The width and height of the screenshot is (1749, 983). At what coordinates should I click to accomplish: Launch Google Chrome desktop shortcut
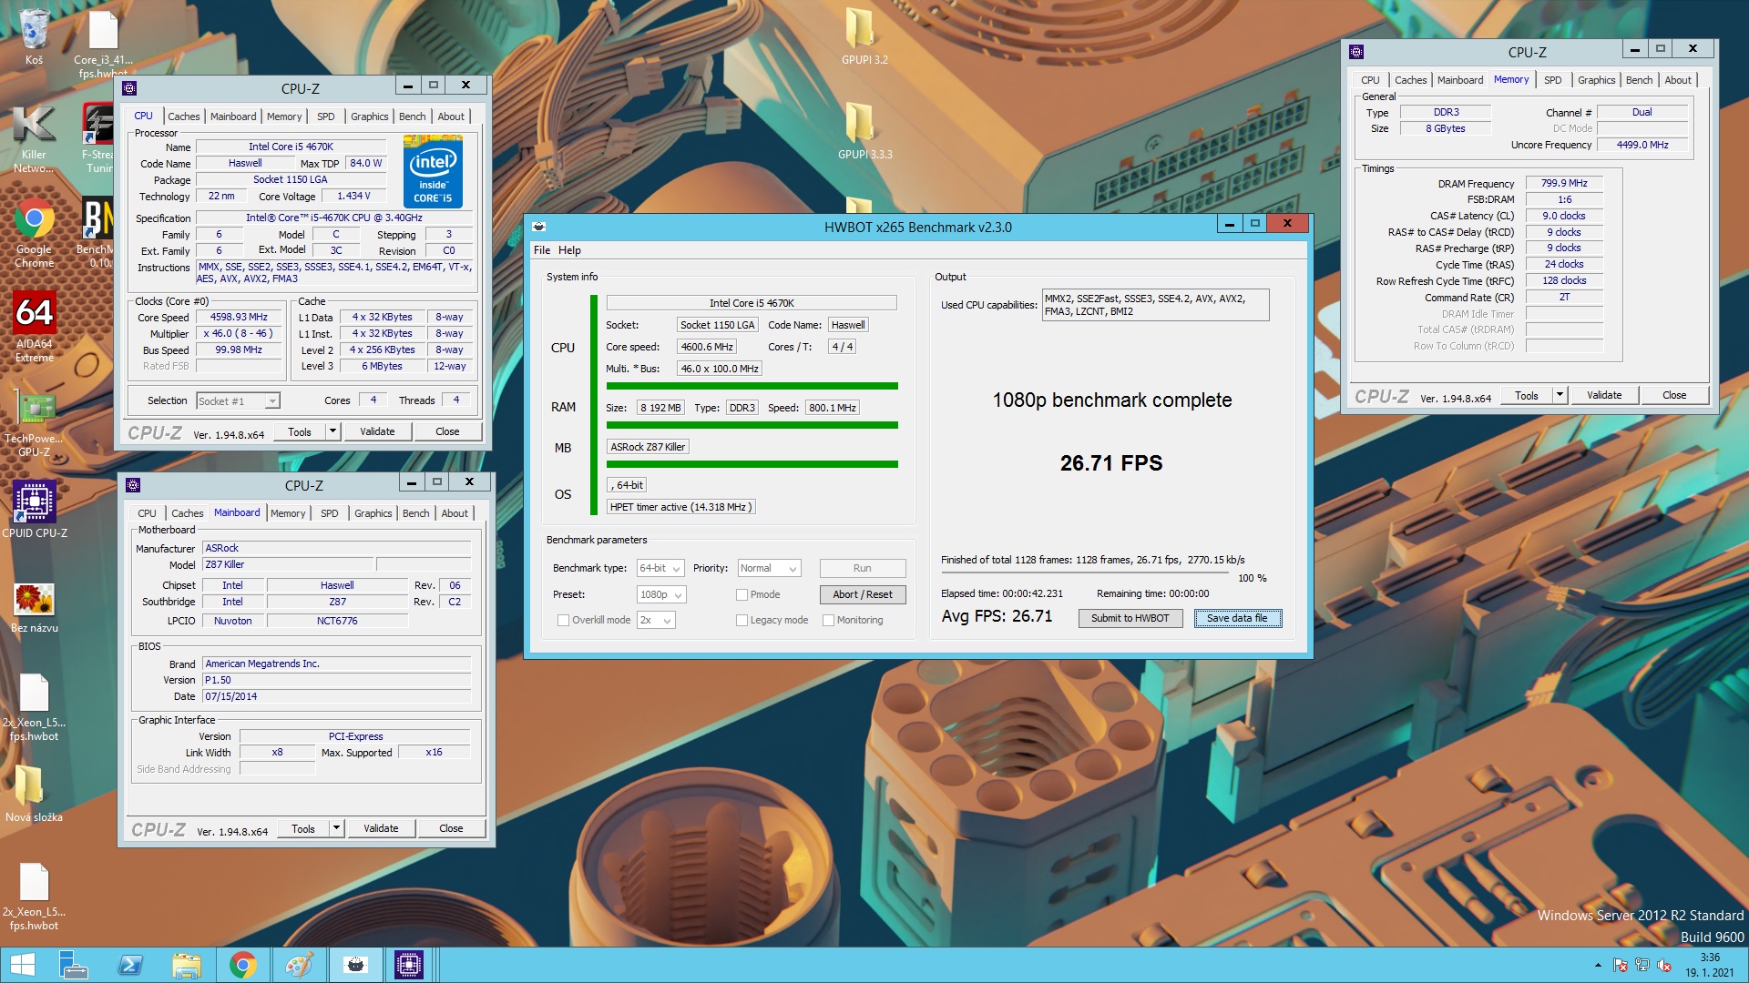pos(34,231)
